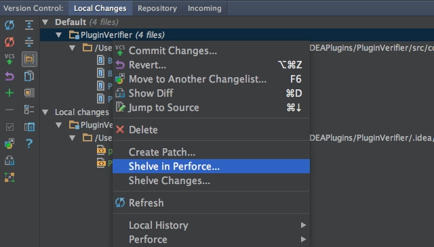434x247 pixels.
Task: Select the PluginVerifier (4 files) tree row
Action: point(237,35)
